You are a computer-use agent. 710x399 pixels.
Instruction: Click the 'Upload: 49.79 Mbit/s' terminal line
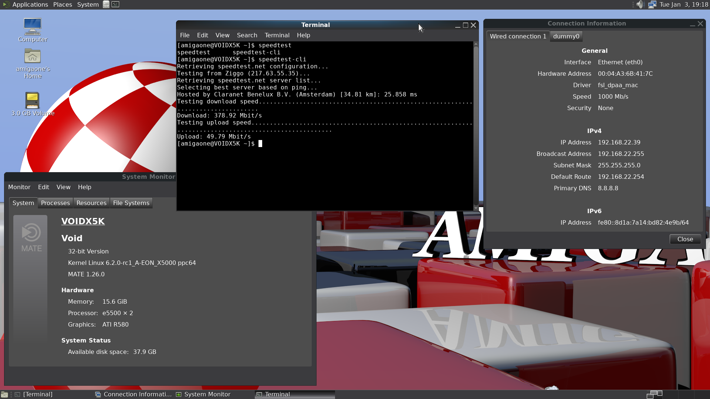pyautogui.click(x=214, y=137)
